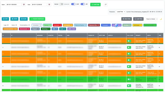Click the Start date input field
The height and width of the screenshot is (92, 165).
[13, 5]
